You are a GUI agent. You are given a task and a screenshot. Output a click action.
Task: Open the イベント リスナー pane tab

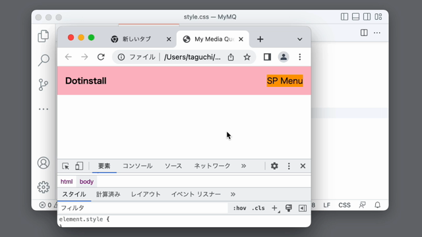pyautogui.click(x=196, y=194)
